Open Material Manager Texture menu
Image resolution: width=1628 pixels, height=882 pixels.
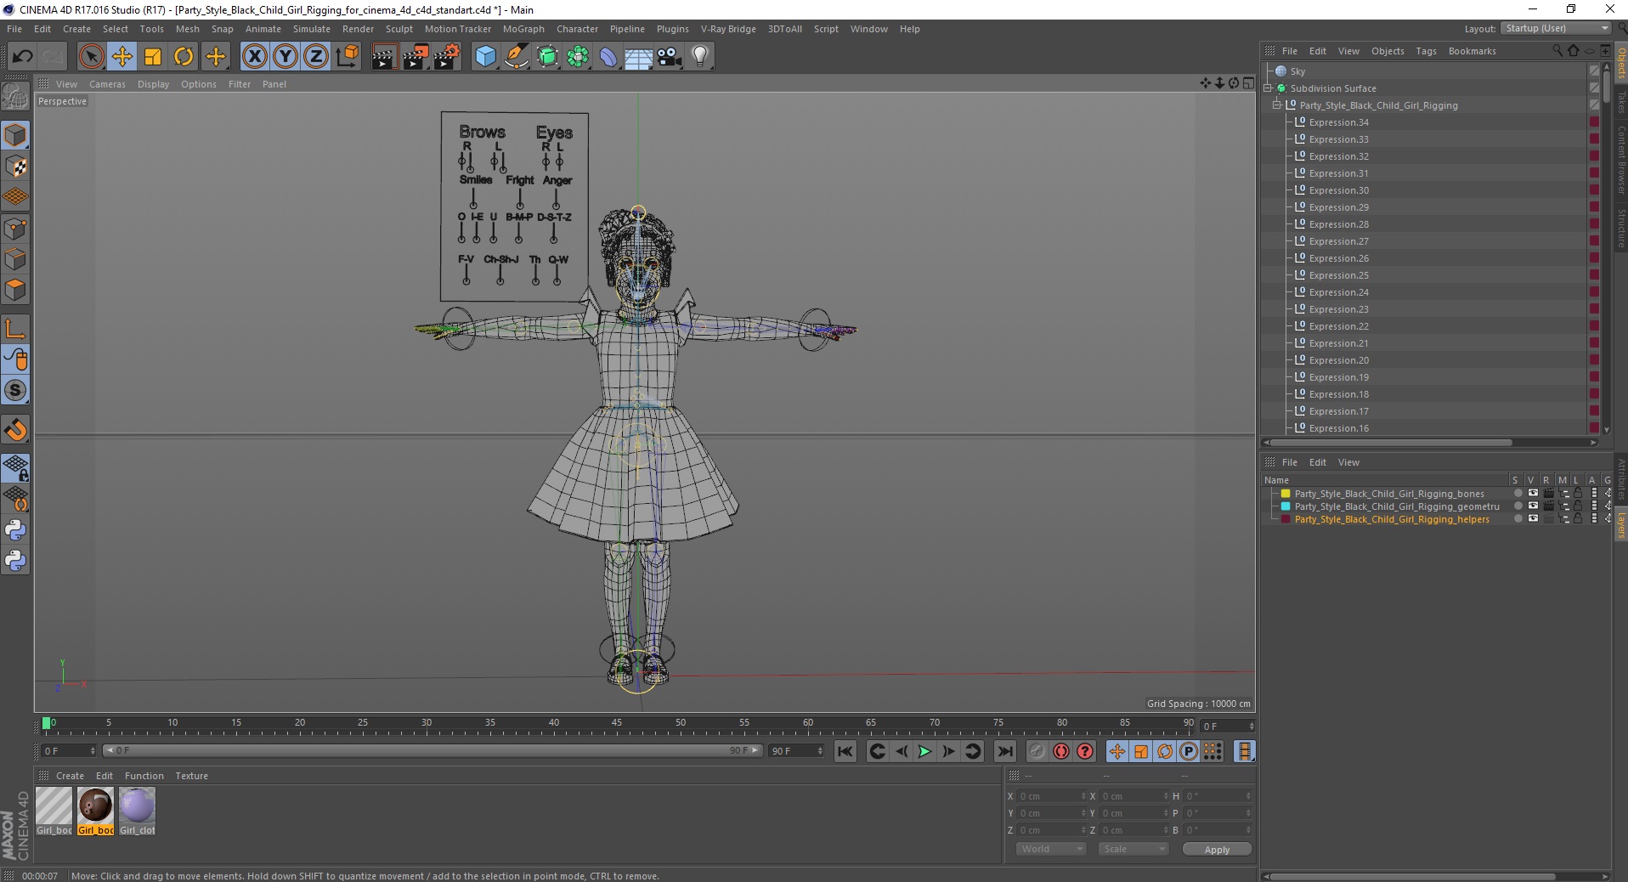point(191,776)
